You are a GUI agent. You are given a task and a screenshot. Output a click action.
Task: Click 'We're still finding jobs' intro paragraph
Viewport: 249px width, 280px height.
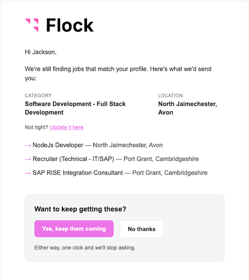118,74
